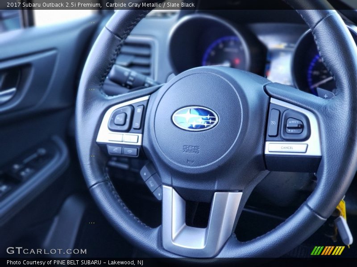Click the left silver button under the joystick
Image resolution: width=357 pixels, height=267 pixels.
[115, 138]
